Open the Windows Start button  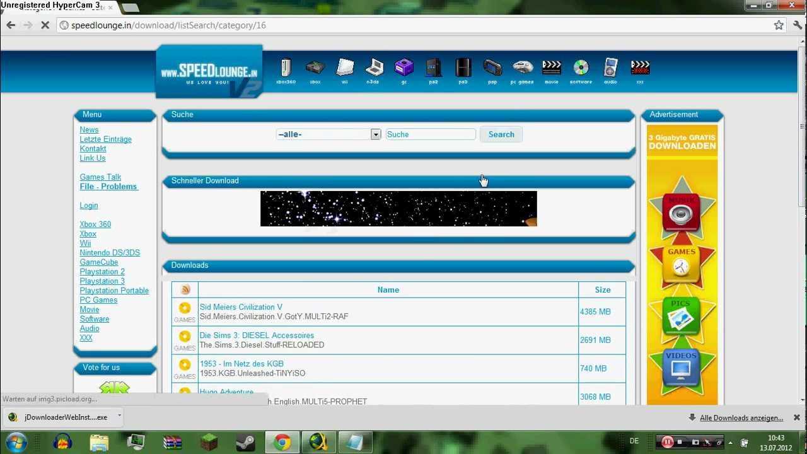tap(16, 442)
